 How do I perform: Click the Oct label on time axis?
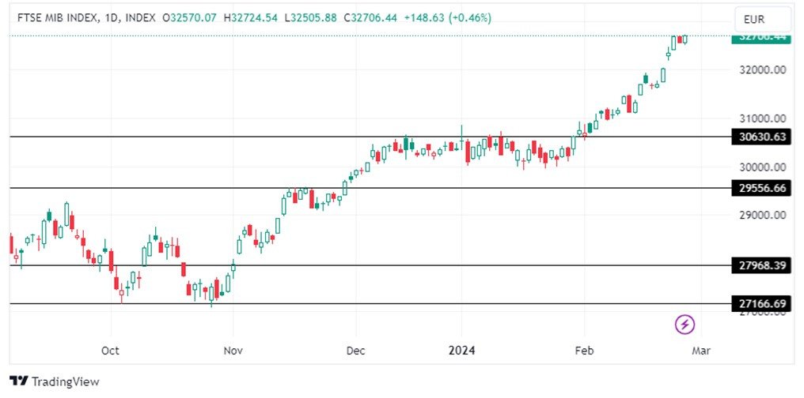click(x=110, y=350)
